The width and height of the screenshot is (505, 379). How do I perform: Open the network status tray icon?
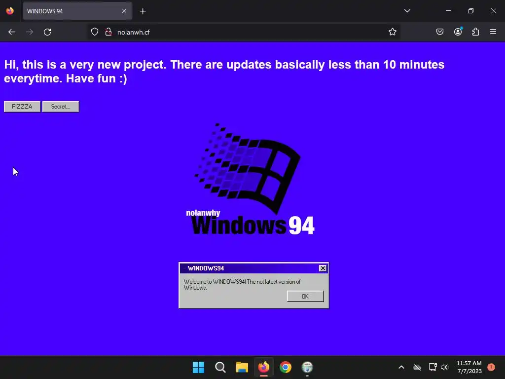pyautogui.click(x=433, y=367)
